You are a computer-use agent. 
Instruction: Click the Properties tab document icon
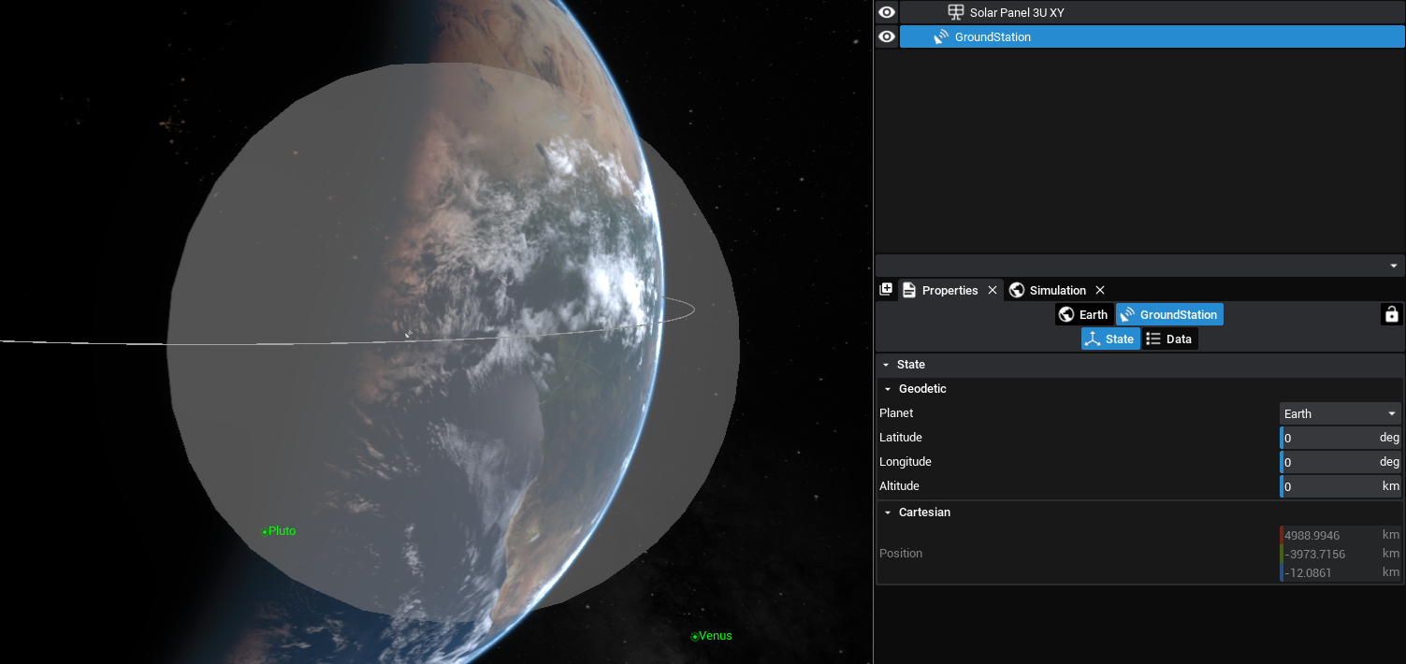click(909, 290)
